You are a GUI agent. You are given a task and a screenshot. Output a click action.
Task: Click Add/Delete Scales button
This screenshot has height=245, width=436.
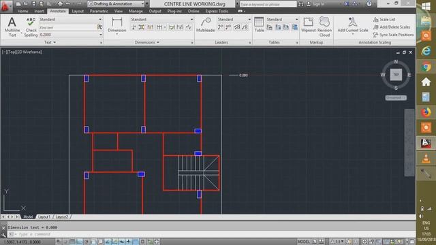(x=392, y=27)
